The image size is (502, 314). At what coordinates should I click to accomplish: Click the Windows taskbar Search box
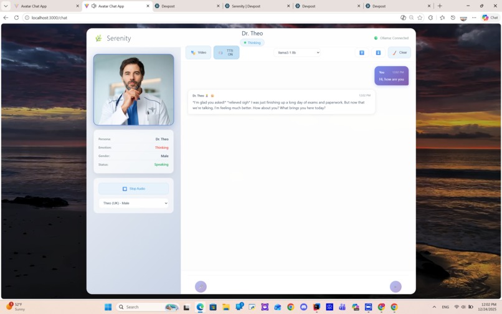pos(147,307)
